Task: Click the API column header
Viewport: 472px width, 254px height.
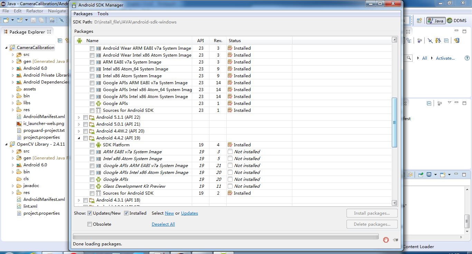Action: pos(200,41)
